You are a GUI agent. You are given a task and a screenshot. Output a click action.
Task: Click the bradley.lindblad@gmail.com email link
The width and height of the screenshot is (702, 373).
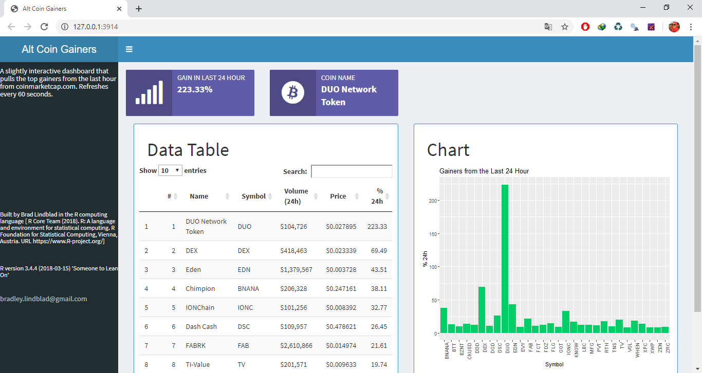[44, 299]
